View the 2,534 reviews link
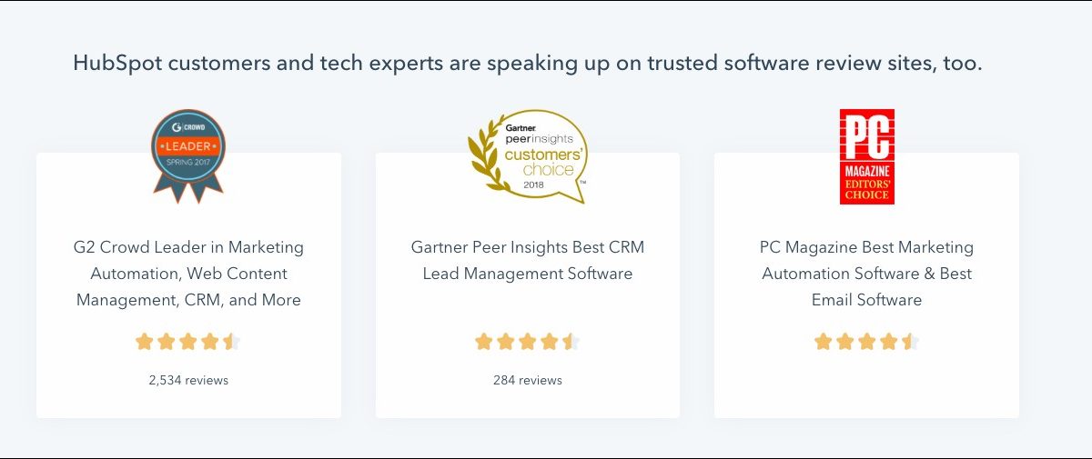 188,380
